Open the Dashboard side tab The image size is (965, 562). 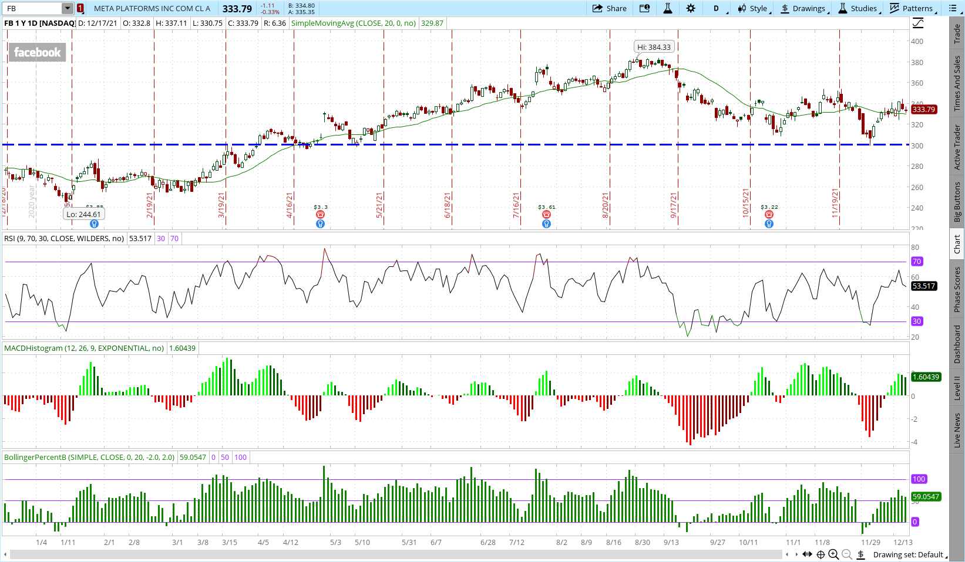(x=957, y=344)
